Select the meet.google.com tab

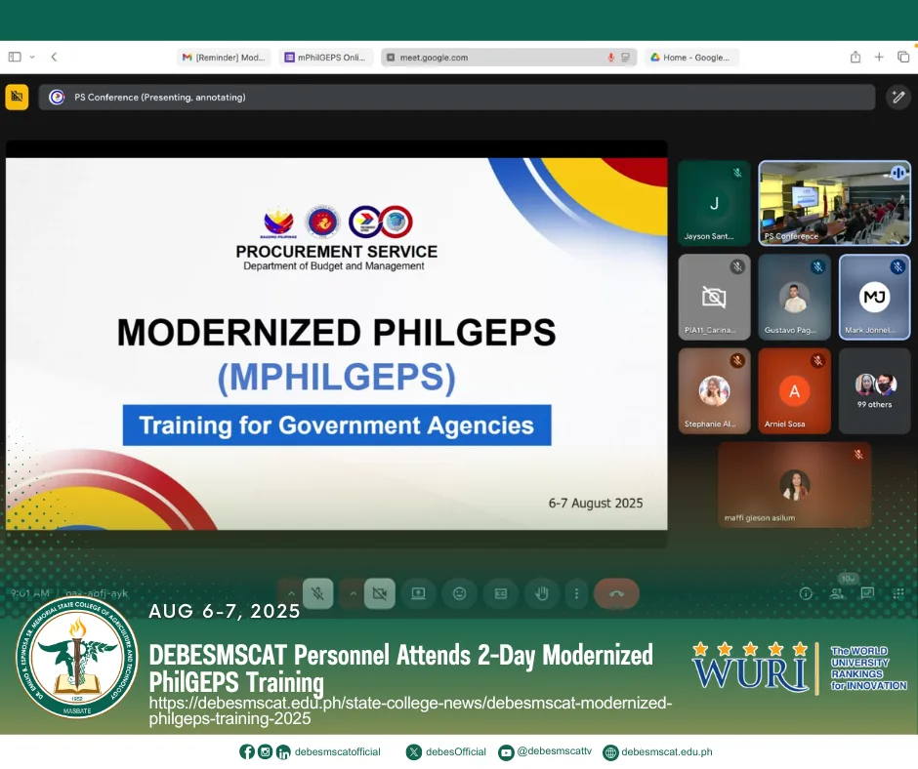508,58
